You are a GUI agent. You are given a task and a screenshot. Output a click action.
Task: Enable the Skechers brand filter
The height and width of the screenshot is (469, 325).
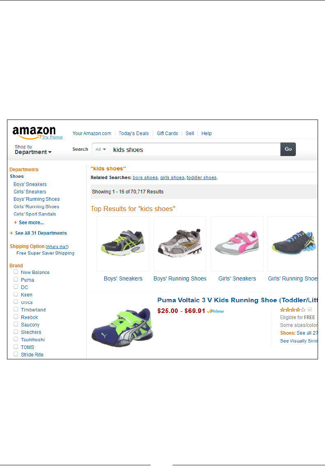pos(16,332)
